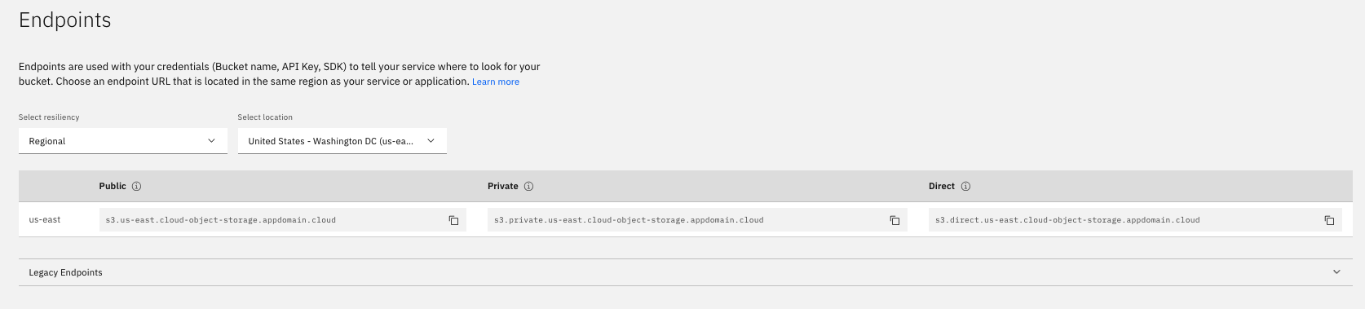Screen dimensions: 1365x309
Task: Open the Select resiliency dropdown showing Regional
Action: point(122,141)
